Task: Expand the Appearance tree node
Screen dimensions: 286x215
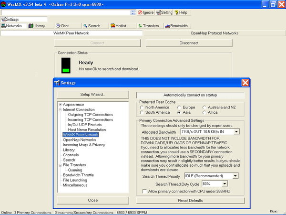Action: [60, 104]
